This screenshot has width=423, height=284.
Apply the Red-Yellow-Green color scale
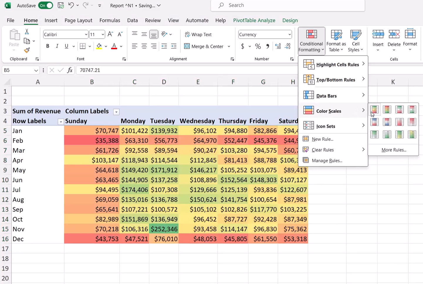(387, 109)
